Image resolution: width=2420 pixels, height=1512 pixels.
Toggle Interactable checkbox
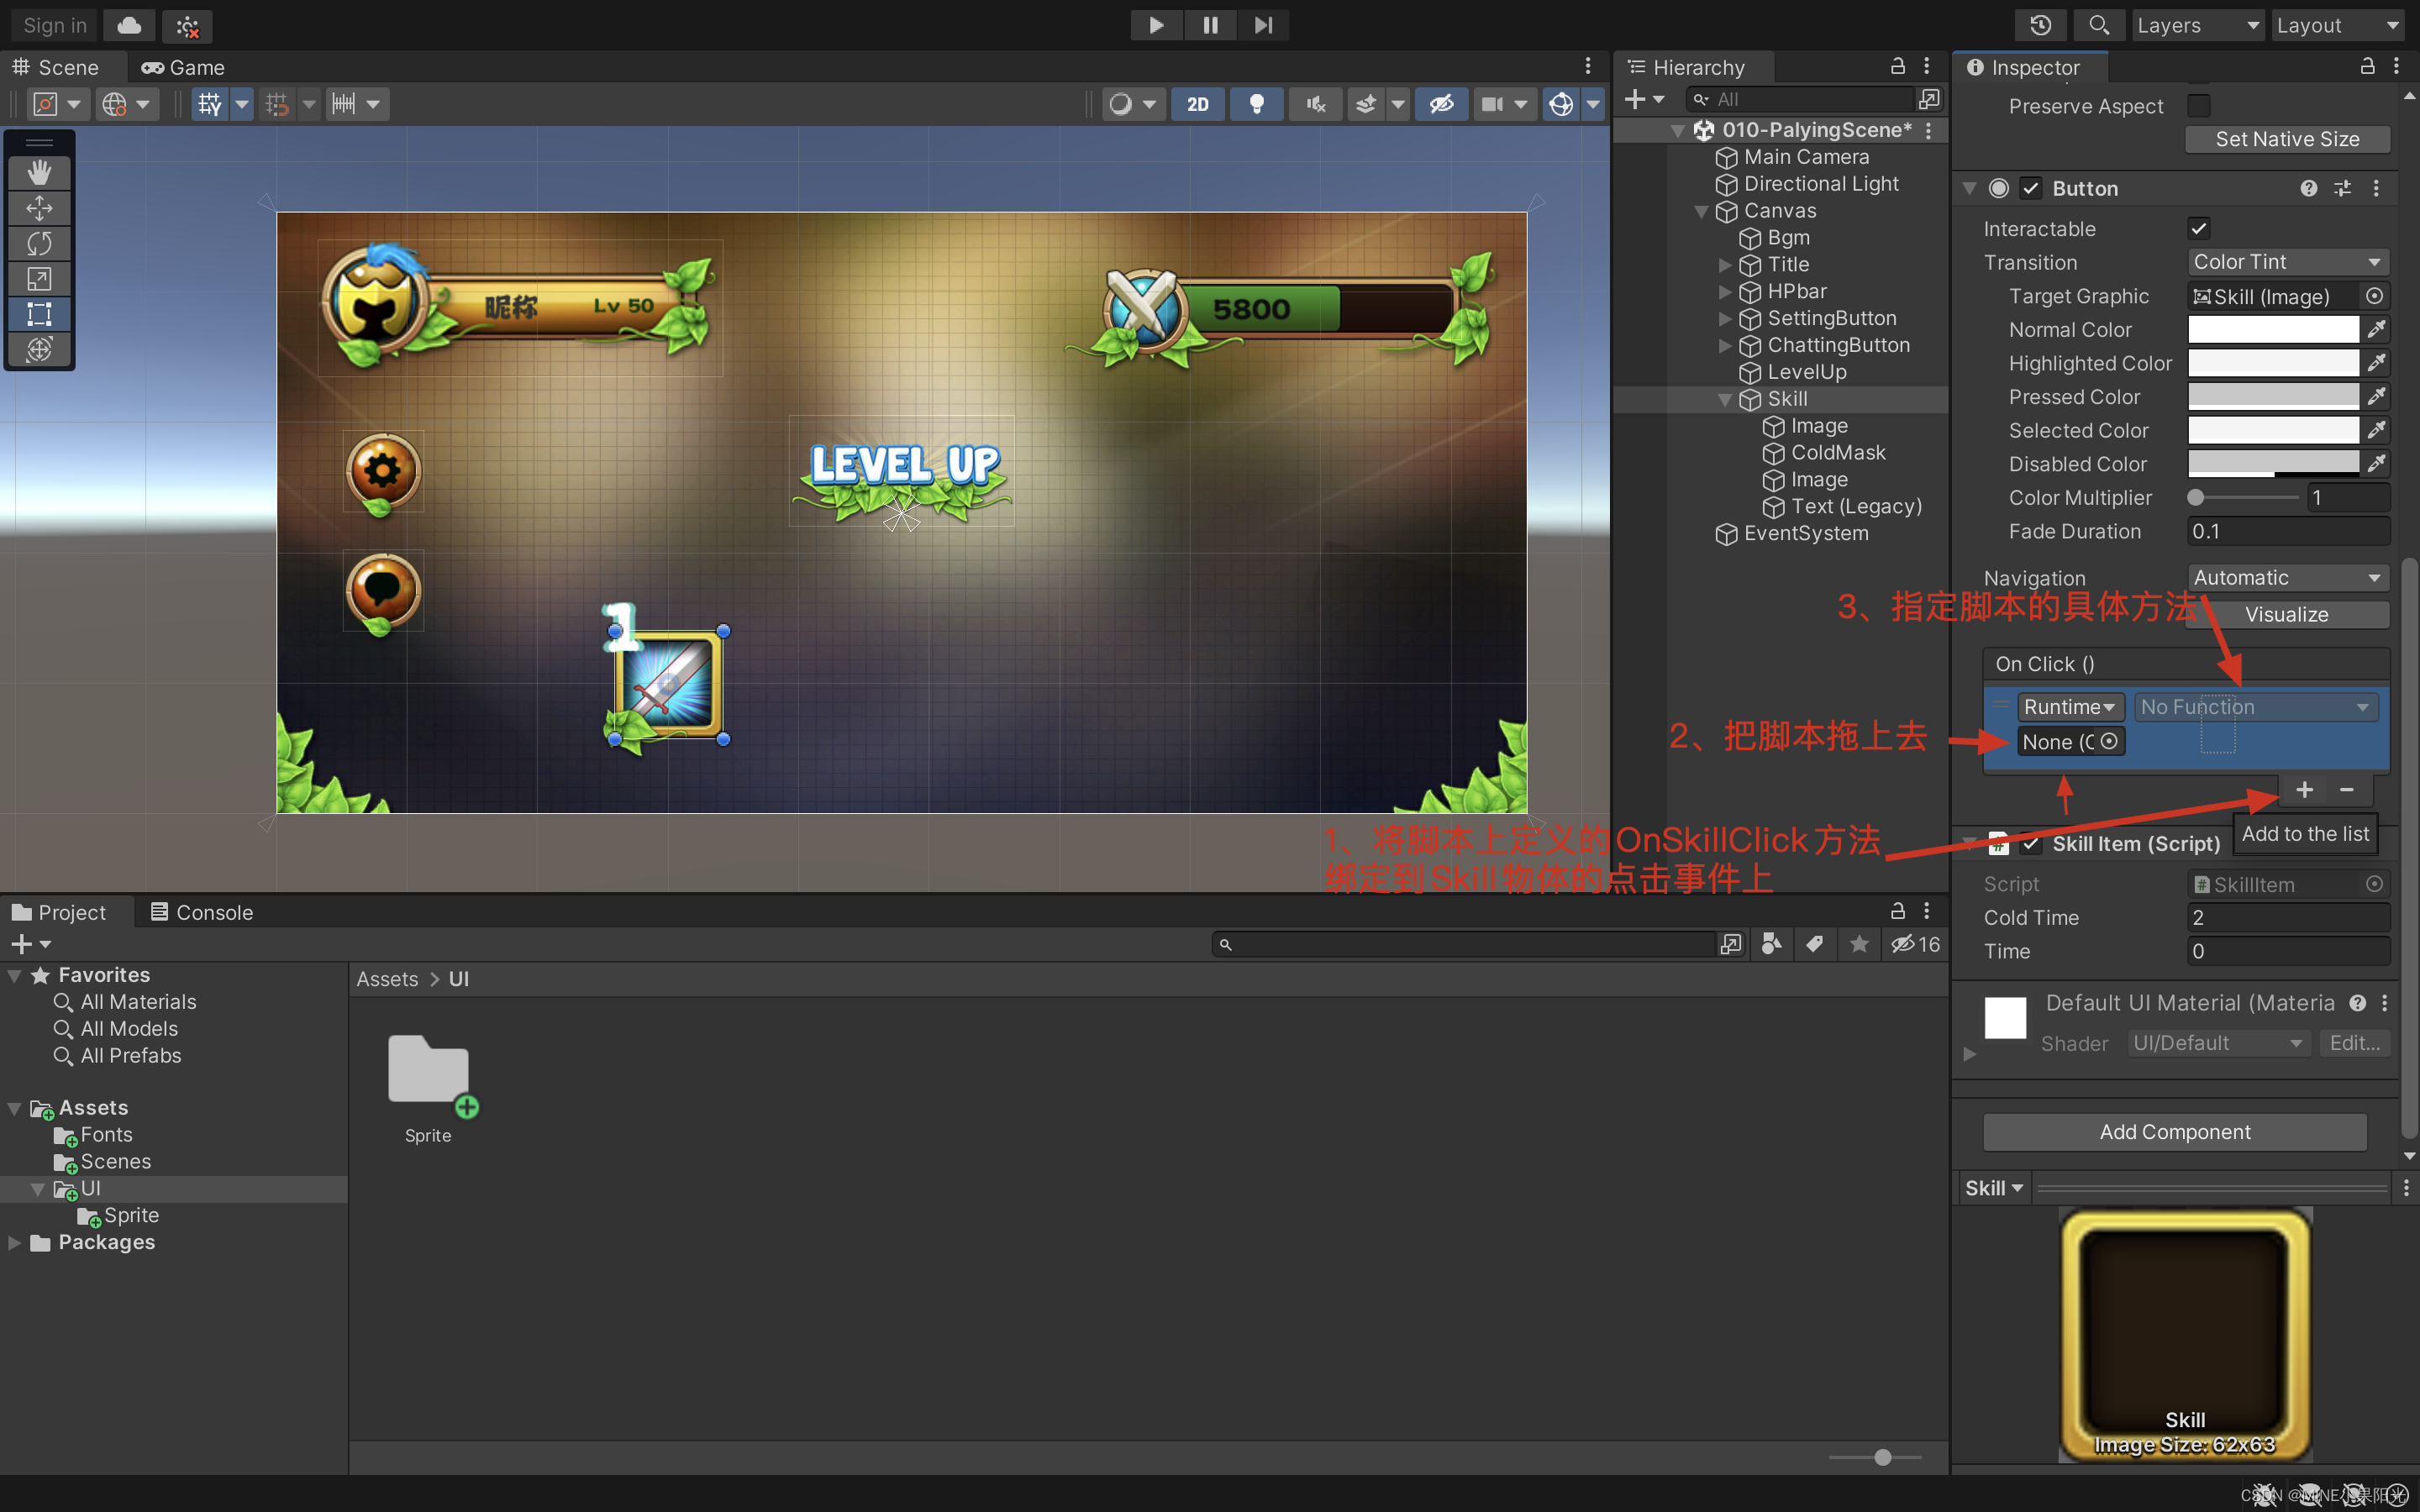[2199, 229]
